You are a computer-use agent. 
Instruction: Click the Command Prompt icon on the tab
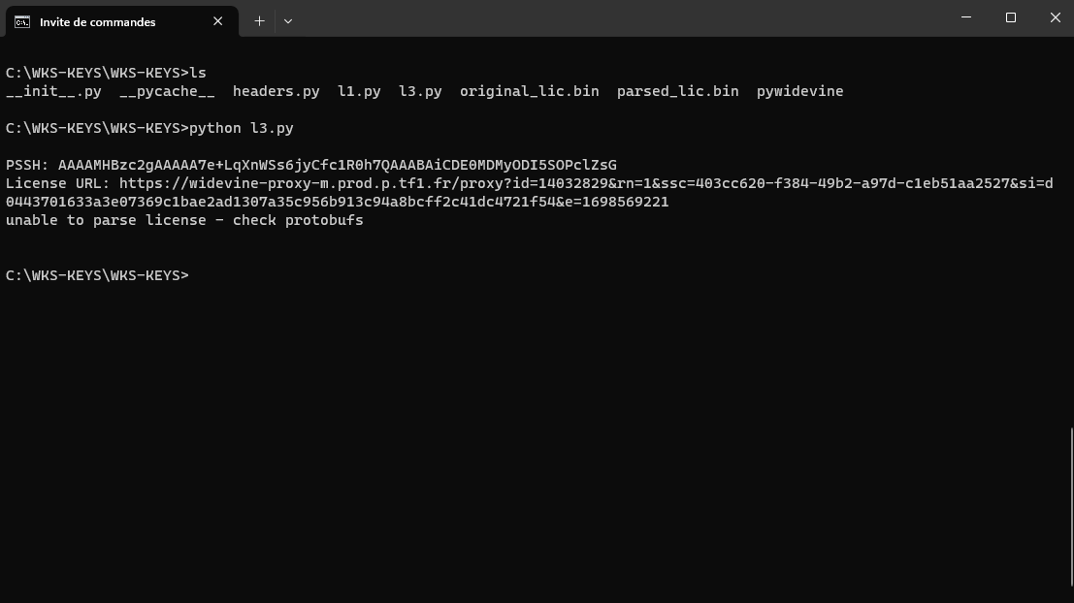coord(21,21)
